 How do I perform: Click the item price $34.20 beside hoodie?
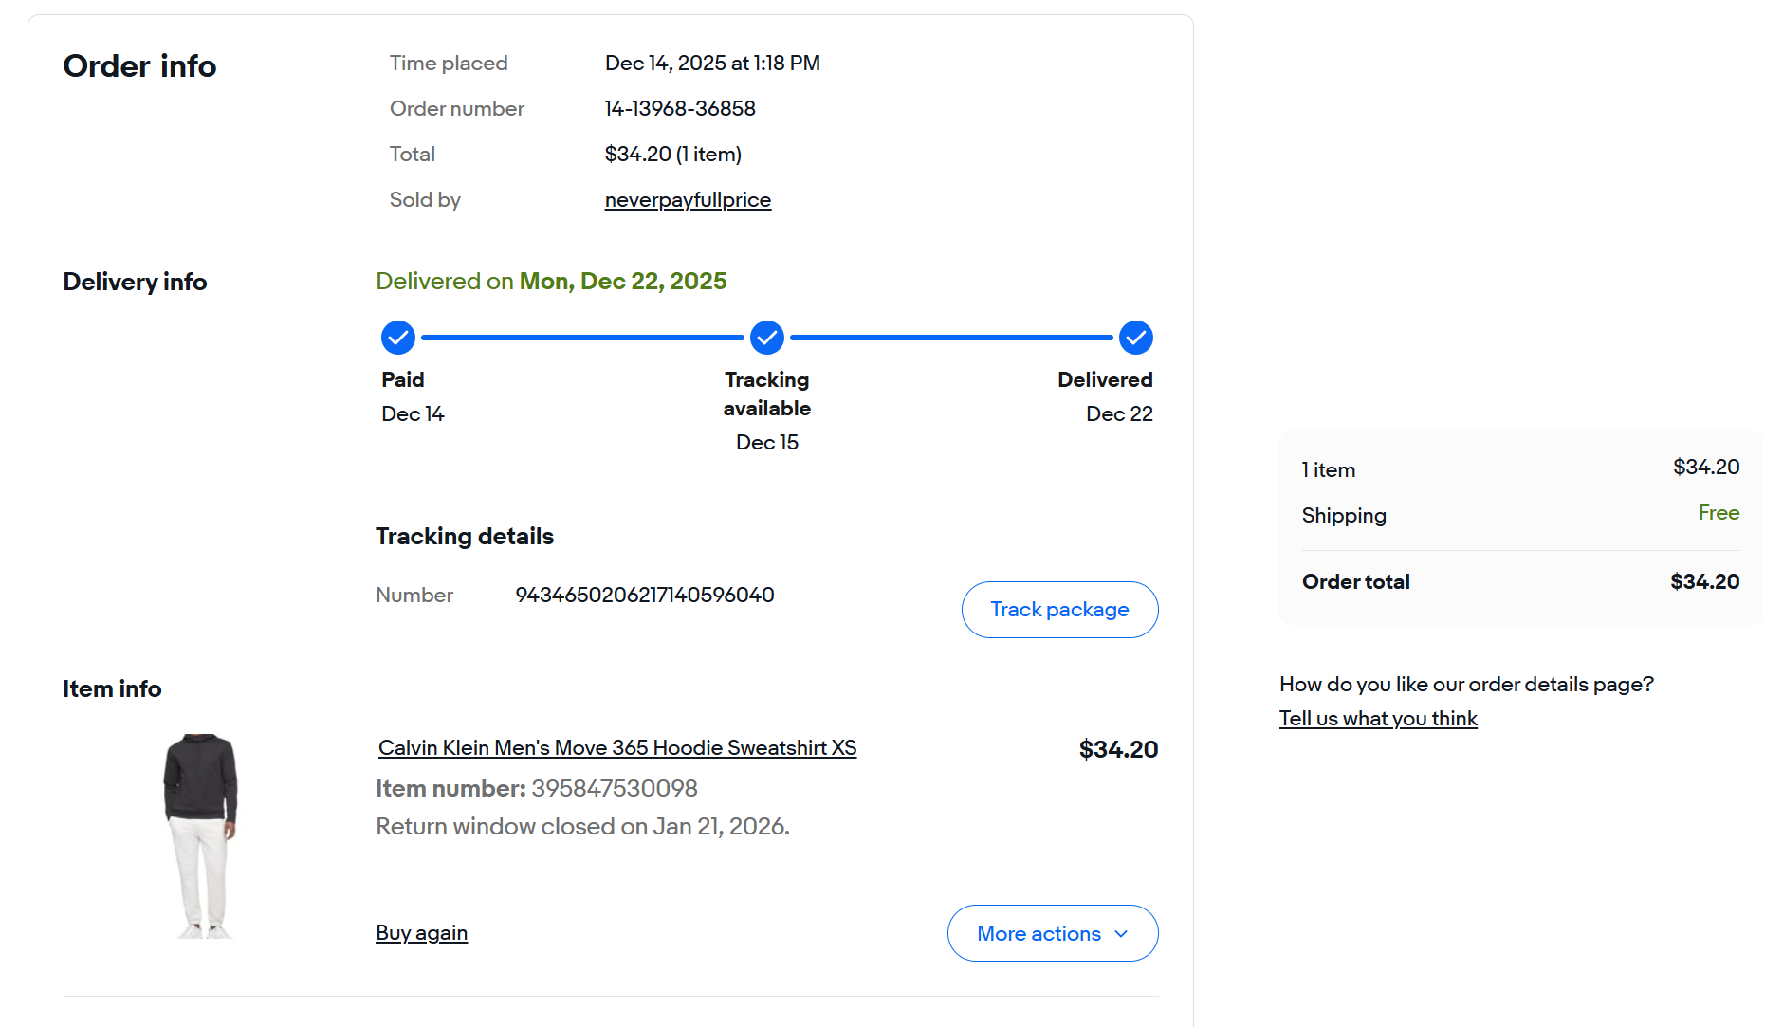click(1118, 750)
